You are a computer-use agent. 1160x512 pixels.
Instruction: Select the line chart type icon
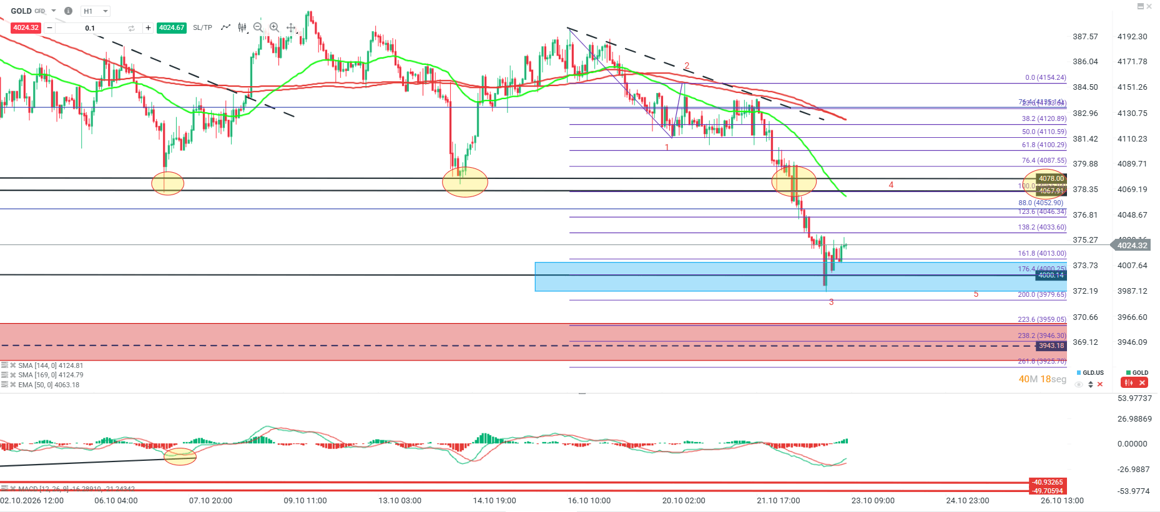(225, 27)
